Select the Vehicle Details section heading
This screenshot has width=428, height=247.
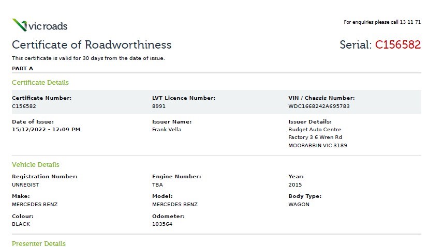click(36, 164)
